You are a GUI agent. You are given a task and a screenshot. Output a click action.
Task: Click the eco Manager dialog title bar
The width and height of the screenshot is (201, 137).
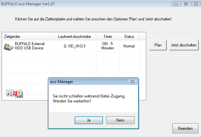88,82
